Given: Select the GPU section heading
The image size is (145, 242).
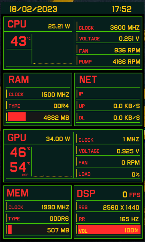Looking at the screenshot, I should 17,137.
